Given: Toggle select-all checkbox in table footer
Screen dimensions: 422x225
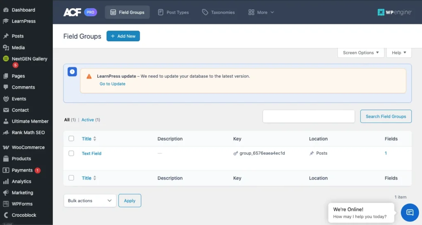Looking at the screenshot, I should 71,178.
